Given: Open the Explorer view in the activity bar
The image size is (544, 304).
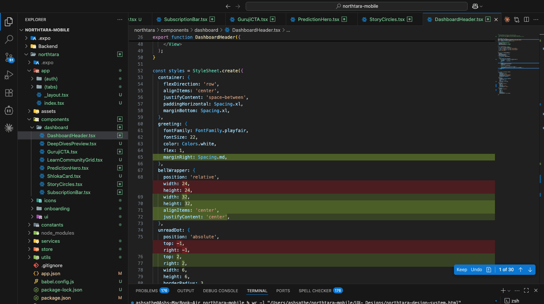Looking at the screenshot, I should (9, 22).
